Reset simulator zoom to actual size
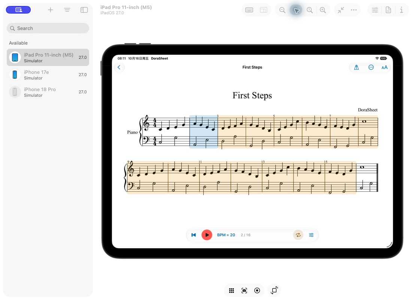412x300 pixels. pyautogui.click(x=310, y=10)
